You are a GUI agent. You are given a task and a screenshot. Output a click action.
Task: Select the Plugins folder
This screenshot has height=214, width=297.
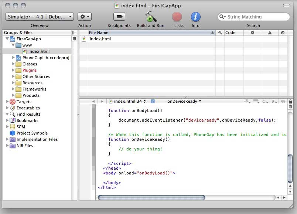tap(29, 70)
